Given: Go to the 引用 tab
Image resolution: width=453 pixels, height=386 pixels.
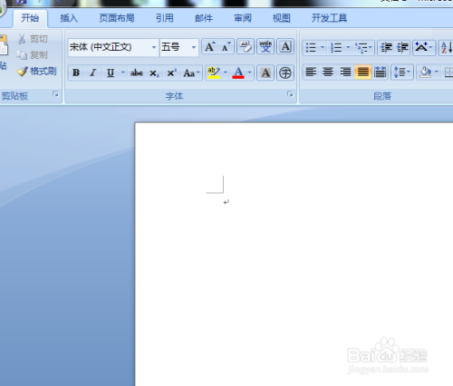Looking at the screenshot, I should [x=165, y=18].
